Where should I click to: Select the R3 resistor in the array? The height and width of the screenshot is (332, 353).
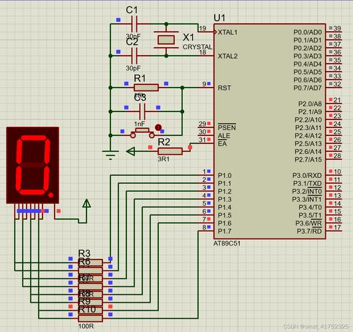tap(90, 262)
